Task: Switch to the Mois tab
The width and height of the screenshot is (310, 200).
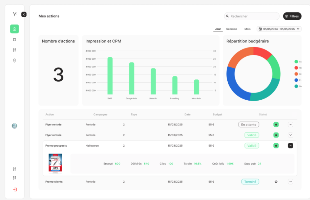Action: click(x=247, y=29)
